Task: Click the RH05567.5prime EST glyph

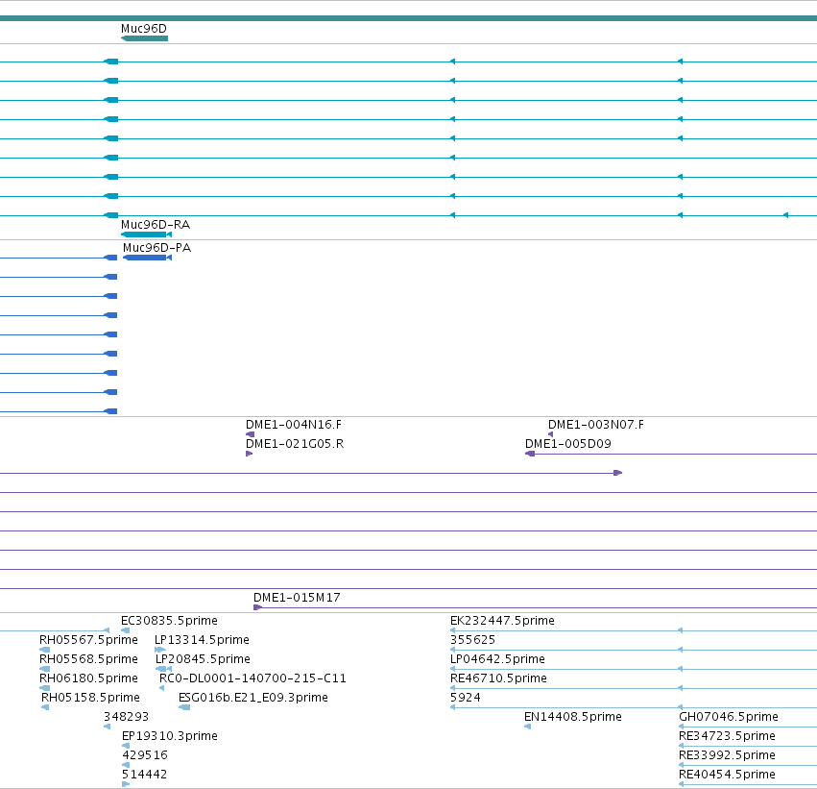Action: [x=45, y=650]
